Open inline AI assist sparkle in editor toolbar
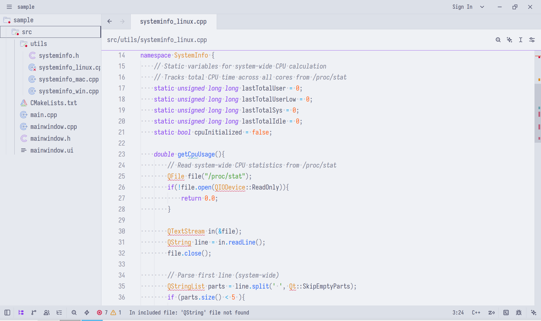 509,40
